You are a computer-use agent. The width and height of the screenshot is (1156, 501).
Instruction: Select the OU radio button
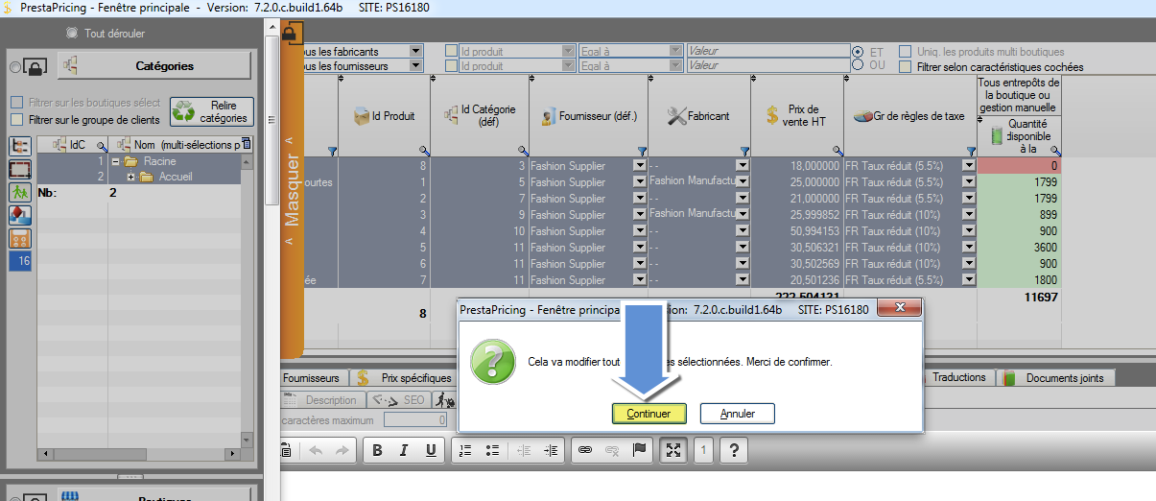[x=858, y=65]
